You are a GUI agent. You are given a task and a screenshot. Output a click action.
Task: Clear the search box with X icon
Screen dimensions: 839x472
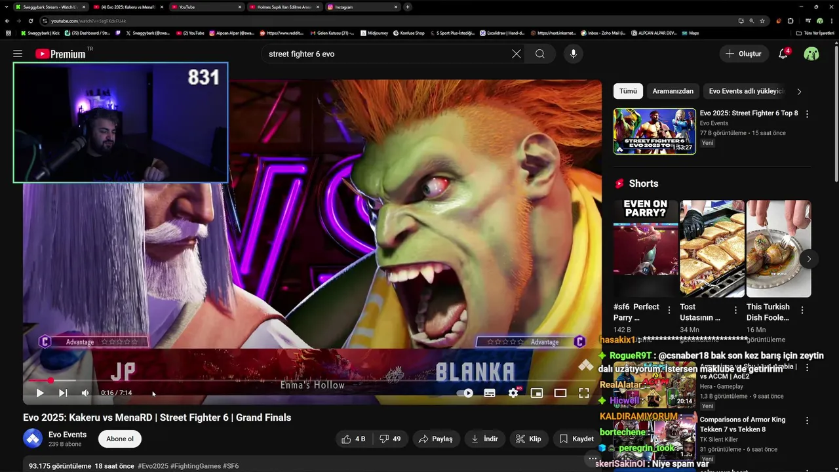point(517,54)
